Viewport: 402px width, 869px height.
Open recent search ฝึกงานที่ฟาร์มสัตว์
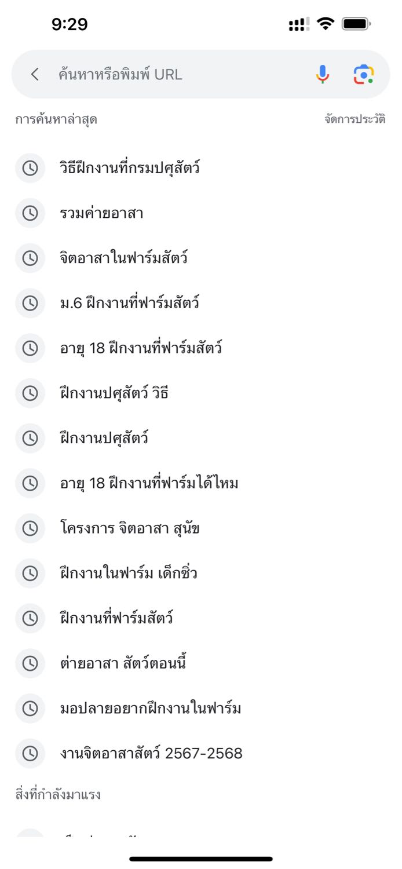pyautogui.click(x=201, y=618)
